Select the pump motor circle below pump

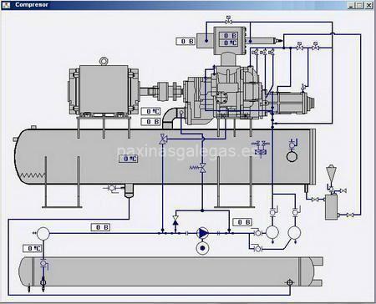pos(202,248)
